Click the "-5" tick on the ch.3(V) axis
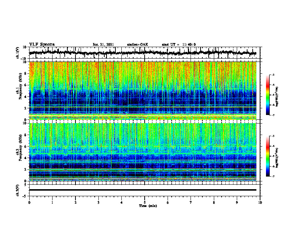The image size is (293, 227). click(x=25, y=196)
